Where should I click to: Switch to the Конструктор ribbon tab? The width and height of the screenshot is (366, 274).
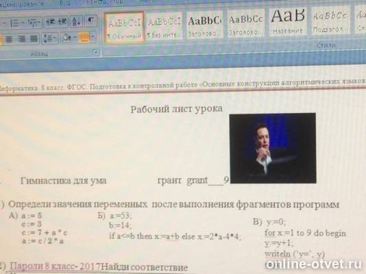pyautogui.click(x=105, y=2)
